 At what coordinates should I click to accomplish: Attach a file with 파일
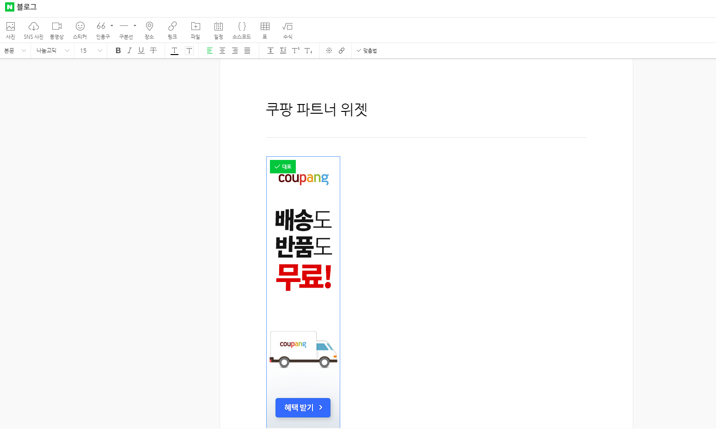coord(196,31)
